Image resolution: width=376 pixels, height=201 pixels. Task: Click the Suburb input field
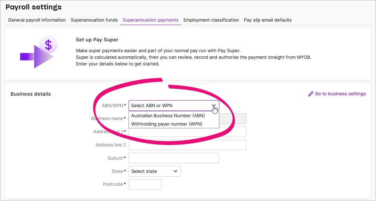coord(174,158)
